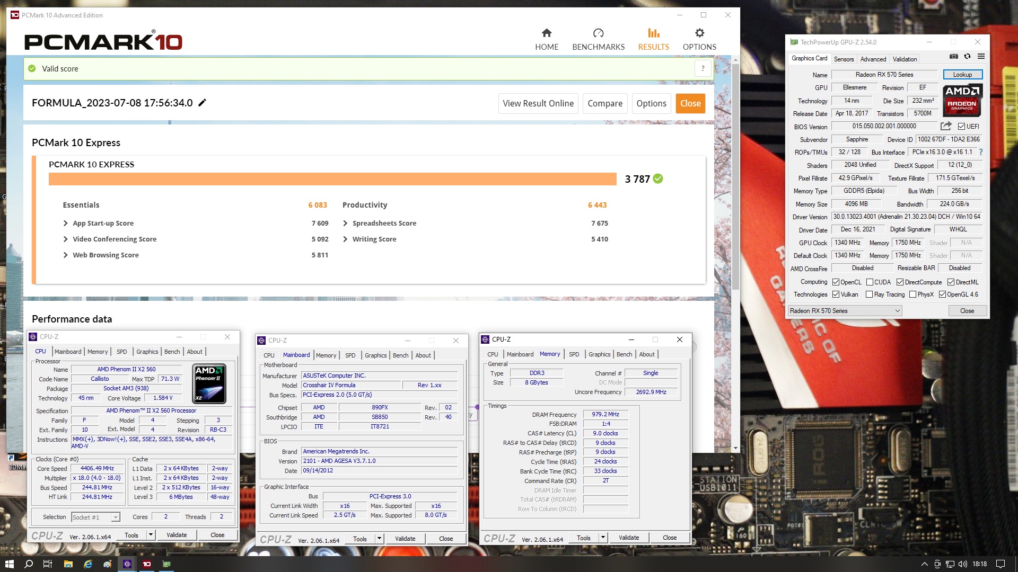Click the AMD Phenom II processor logo
The height and width of the screenshot is (572, 1018).
click(209, 383)
